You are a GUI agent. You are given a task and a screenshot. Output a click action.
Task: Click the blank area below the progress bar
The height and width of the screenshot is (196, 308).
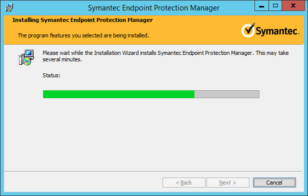coord(153,133)
